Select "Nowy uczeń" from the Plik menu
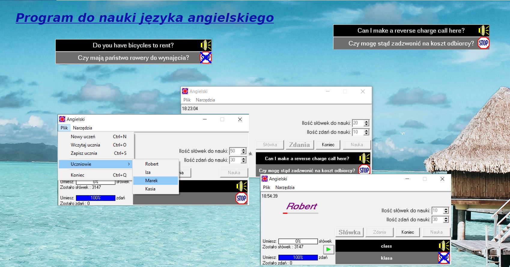Viewport: 510px width, 267px height. [83, 137]
